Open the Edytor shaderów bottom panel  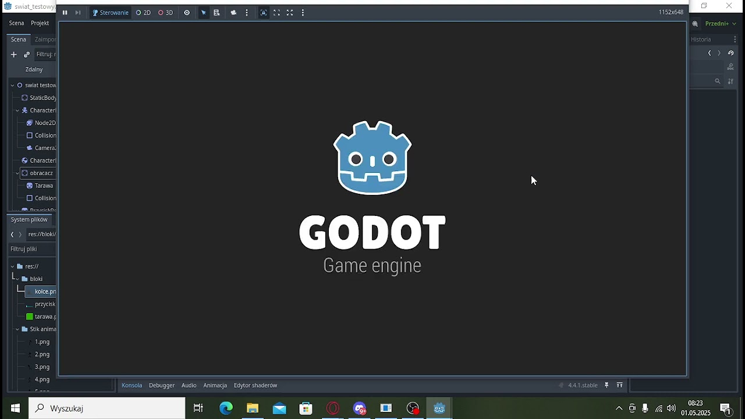click(x=255, y=385)
